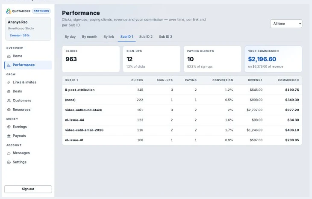Screen dimensions: 312x199
Task: Switch to the By day tab
Action: [x=70, y=37]
